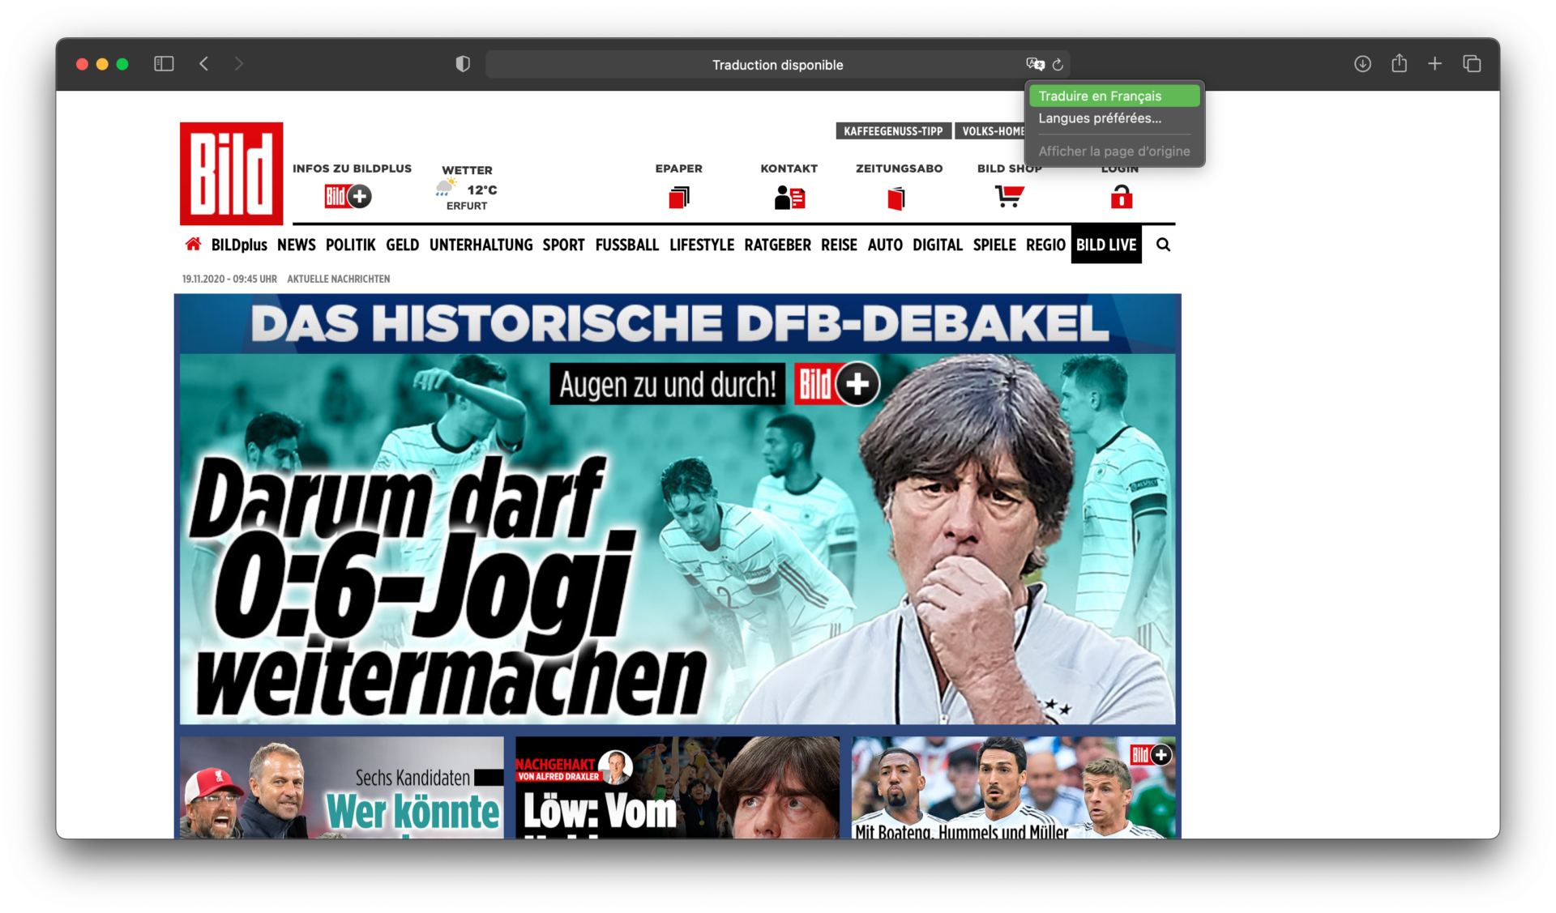Select Traduire en Français
Viewport: 1556px width, 913px height.
pyautogui.click(x=1114, y=96)
